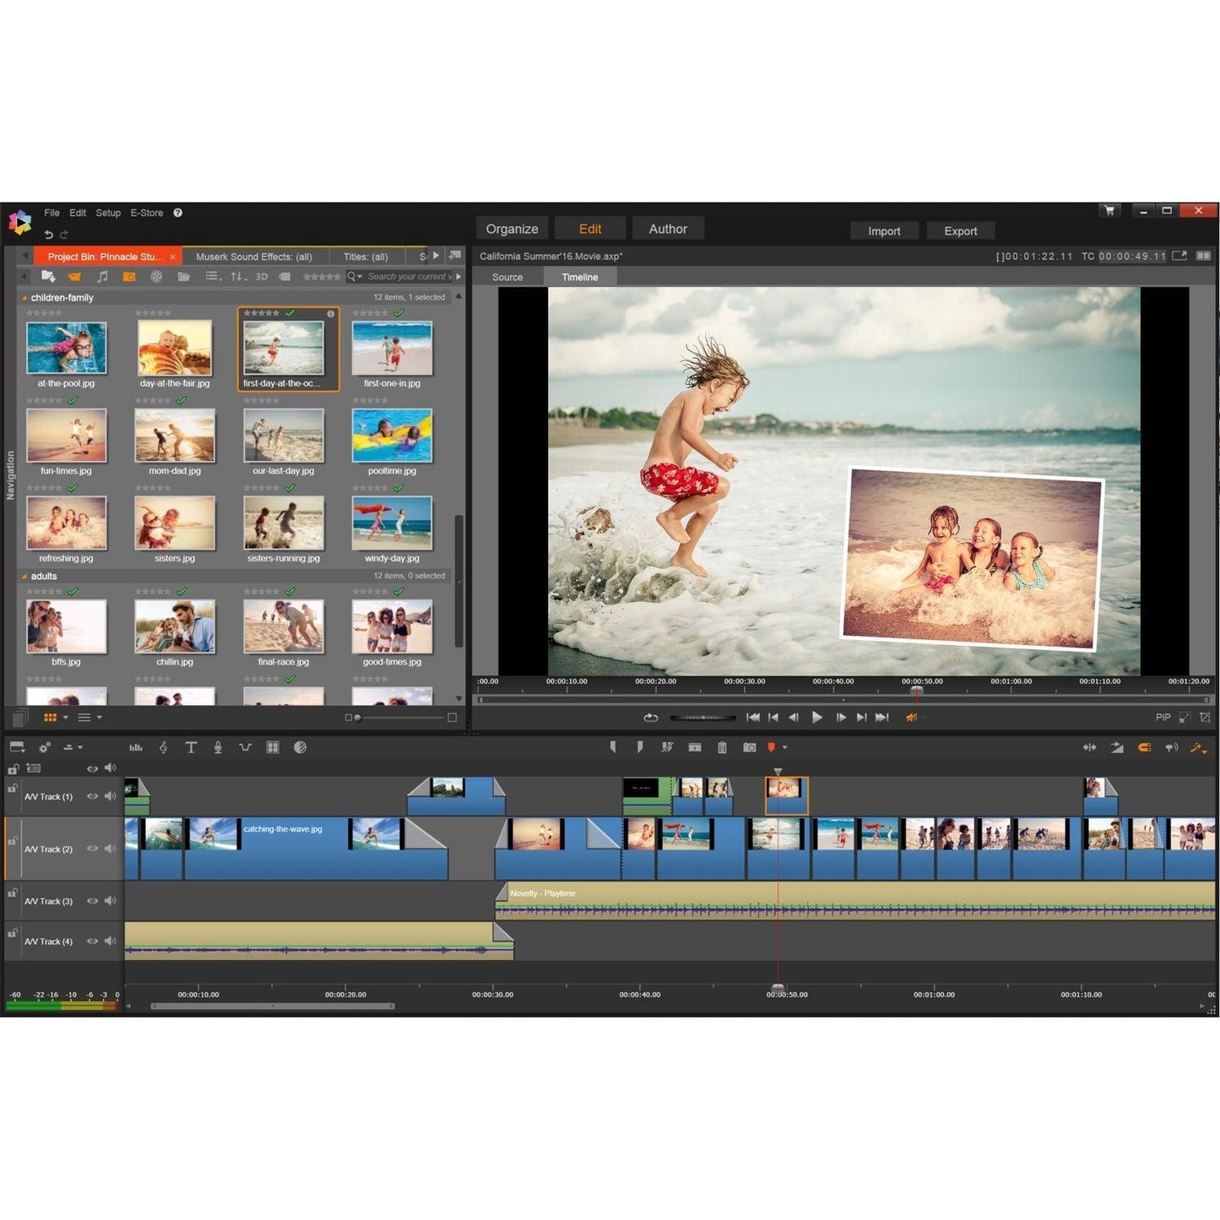Select the pooltime.jpg thumbnail
Viewport: 1220px width, 1220px height.
tap(392, 436)
